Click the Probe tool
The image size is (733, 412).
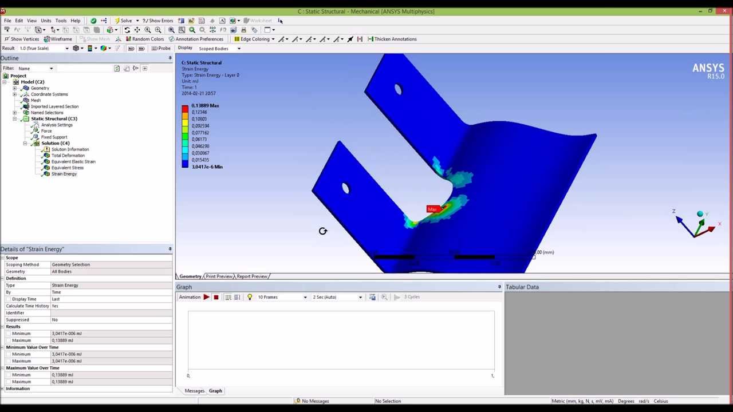161,48
